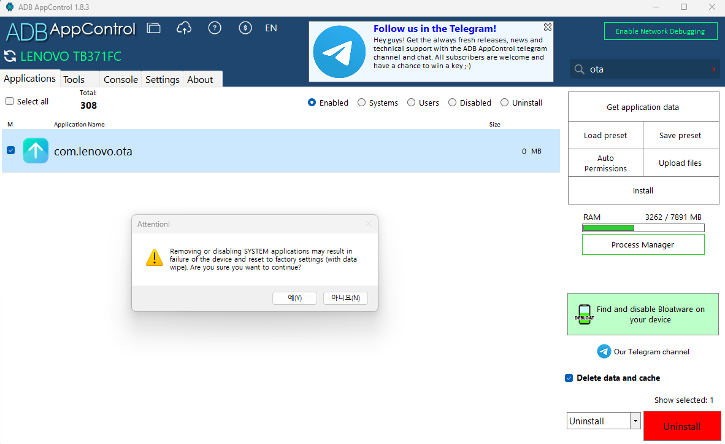The height and width of the screenshot is (444, 725).
Task: Click the com.lenovo.ota app icon
Action: (x=36, y=151)
